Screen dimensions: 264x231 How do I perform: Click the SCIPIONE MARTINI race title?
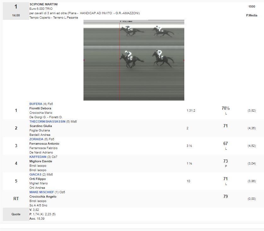coord(43,4)
